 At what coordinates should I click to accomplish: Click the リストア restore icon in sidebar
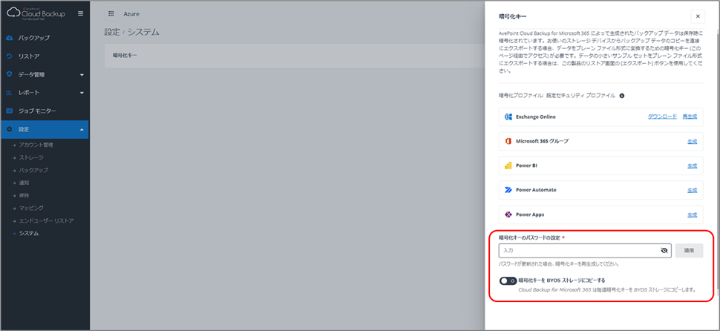pyautogui.click(x=10, y=56)
